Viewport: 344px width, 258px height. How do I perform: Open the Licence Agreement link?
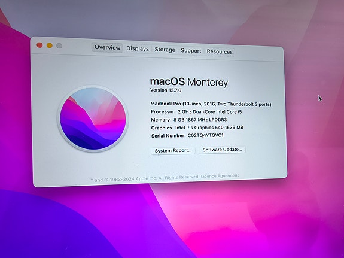(220, 176)
